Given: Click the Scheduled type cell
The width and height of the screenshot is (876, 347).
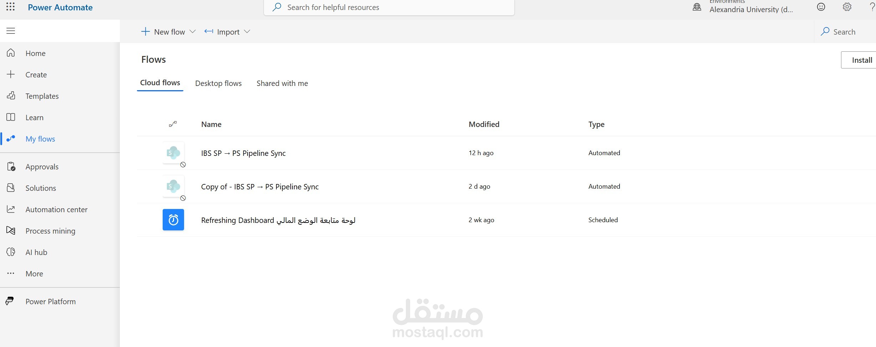Looking at the screenshot, I should [603, 220].
